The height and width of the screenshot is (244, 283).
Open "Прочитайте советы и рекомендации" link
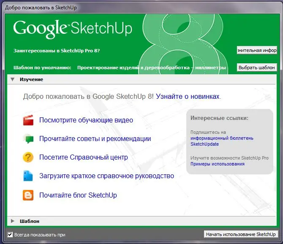click(95, 139)
